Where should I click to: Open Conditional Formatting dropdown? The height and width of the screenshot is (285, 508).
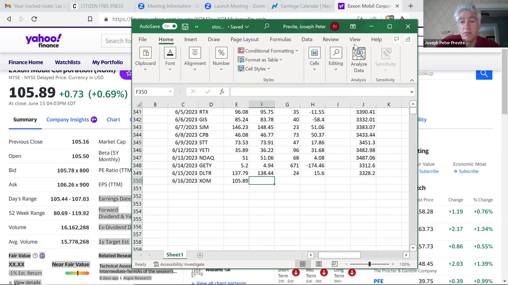pos(268,51)
